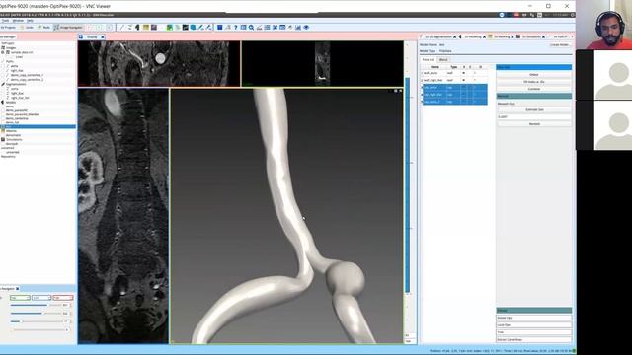
Task: Click the layout icon on the Display tab
Action: click(81, 37)
